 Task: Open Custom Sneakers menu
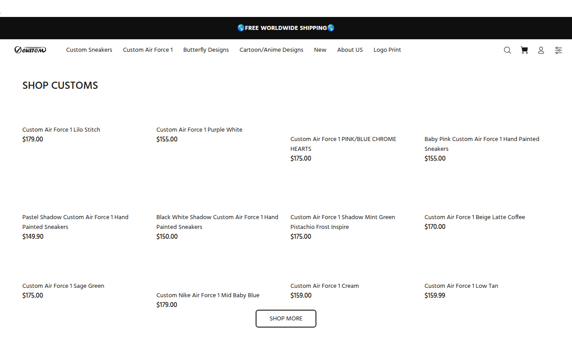89,50
